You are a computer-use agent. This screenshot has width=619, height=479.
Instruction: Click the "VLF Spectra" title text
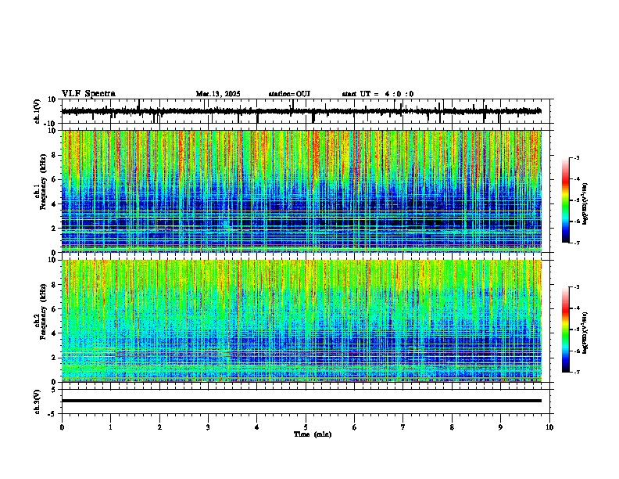point(88,94)
